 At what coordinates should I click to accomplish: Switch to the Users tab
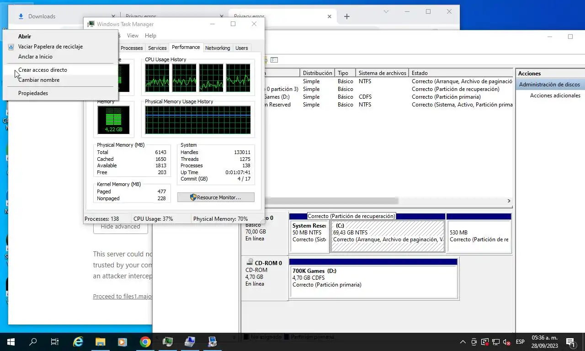tap(242, 48)
